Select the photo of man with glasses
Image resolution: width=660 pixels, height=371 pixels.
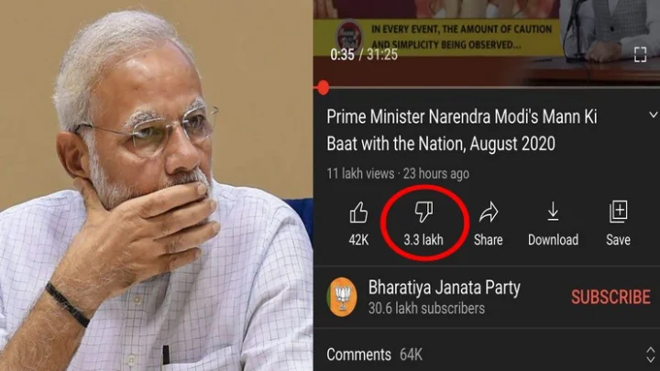156,185
